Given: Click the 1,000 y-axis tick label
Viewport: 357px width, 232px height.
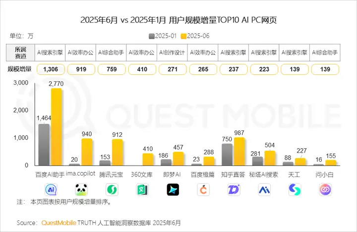Looking at the screenshot, I should pos(21,138).
